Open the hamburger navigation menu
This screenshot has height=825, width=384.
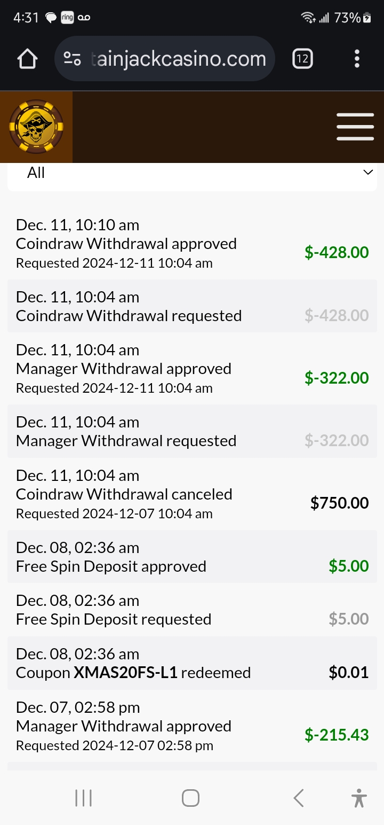355,127
